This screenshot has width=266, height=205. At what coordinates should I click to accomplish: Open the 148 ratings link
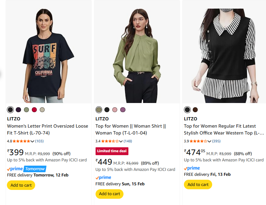coord(128,141)
